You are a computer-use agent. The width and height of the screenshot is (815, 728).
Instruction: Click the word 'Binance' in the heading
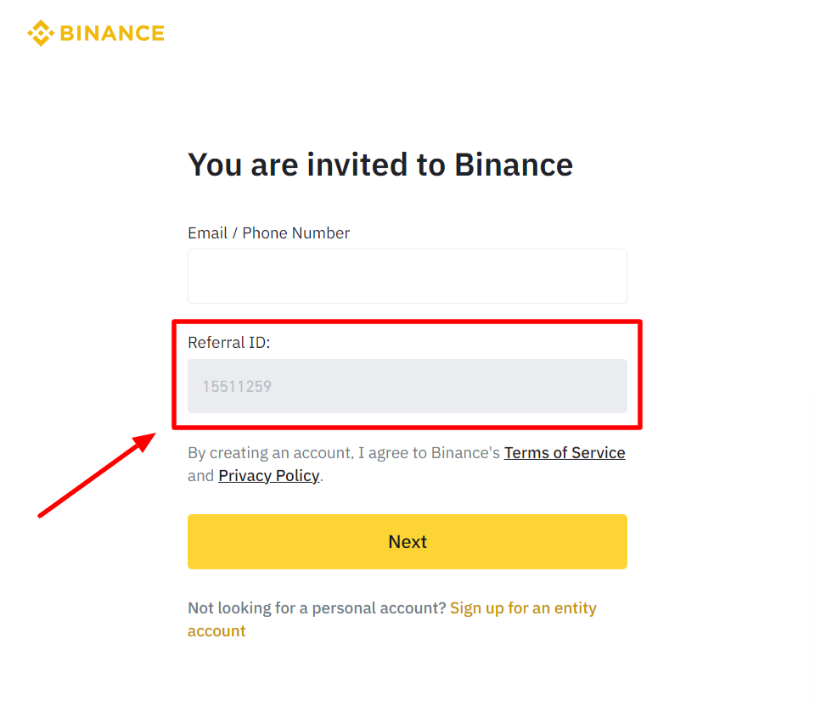[x=514, y=165]
